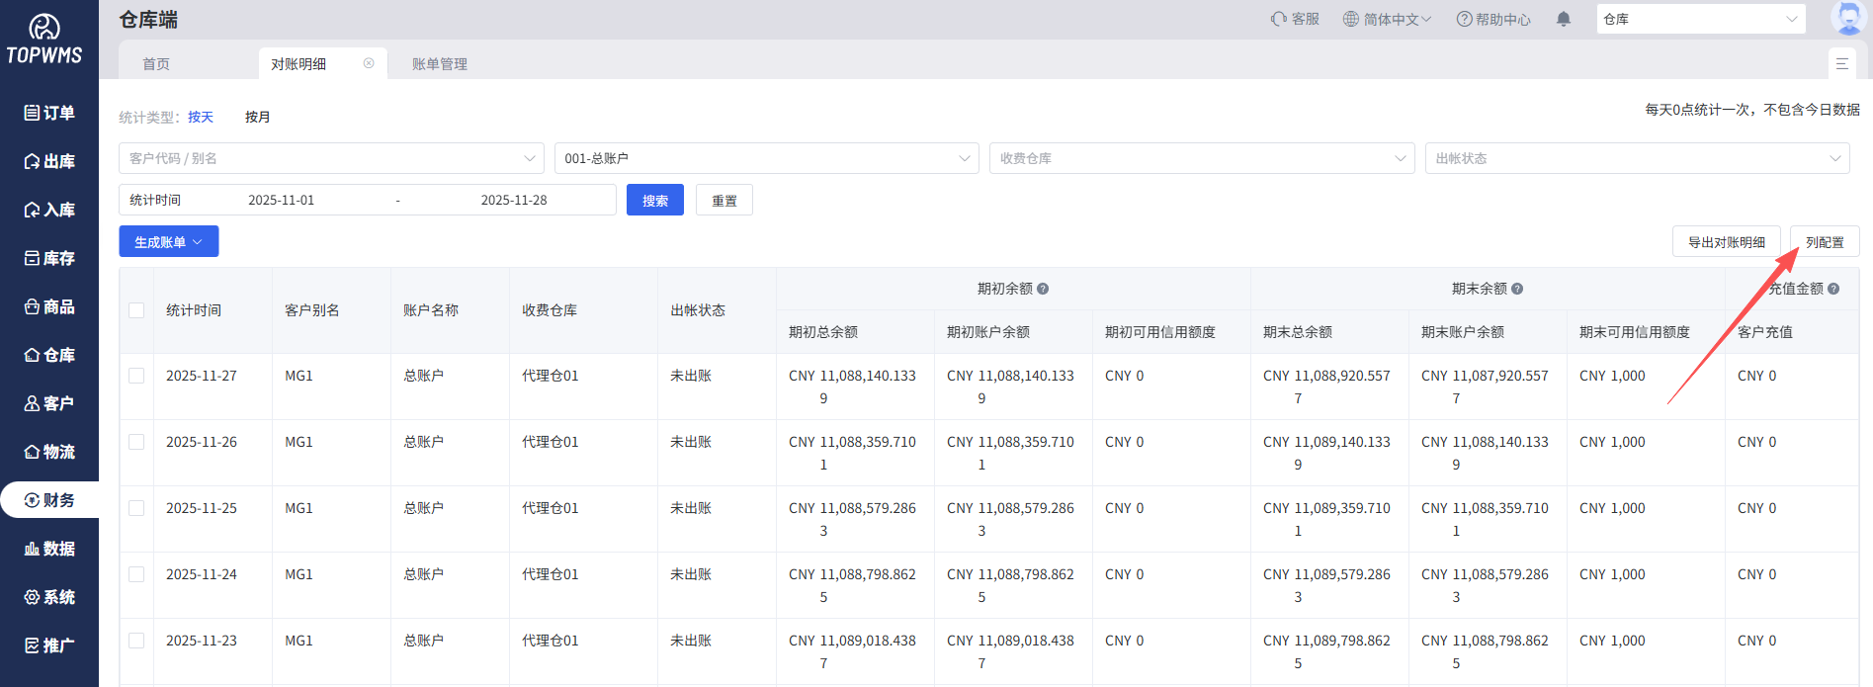The width and height of the screenshot is (1873, 687).
Task: Click the start date field 2025-11-01
Action: [282, 200]
